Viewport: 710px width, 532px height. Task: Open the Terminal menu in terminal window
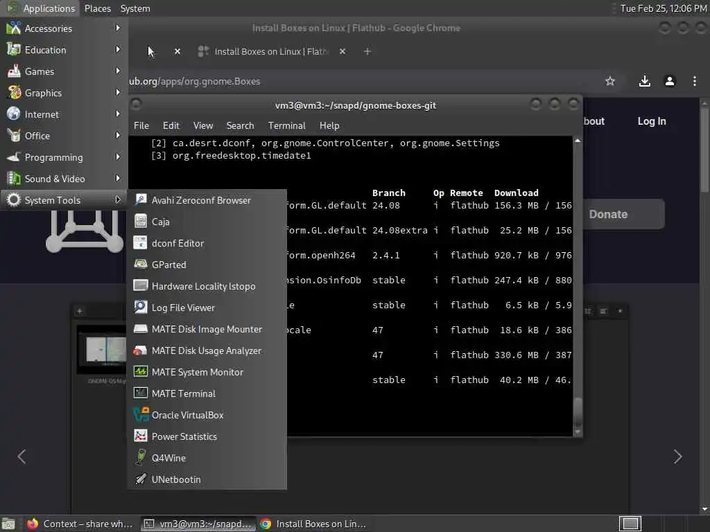pyautogui.click(x=286, y=125)
